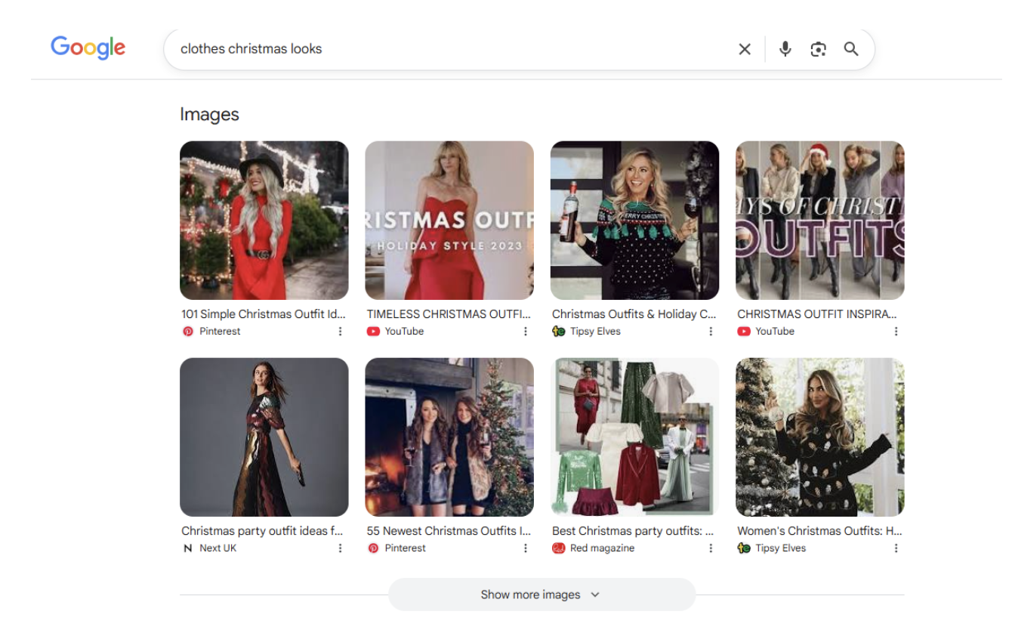The width and height of the screenshot is (1012, 633).
Task: Open three-dot menu for Red magazine result
Action: click(x=711, y=548)
